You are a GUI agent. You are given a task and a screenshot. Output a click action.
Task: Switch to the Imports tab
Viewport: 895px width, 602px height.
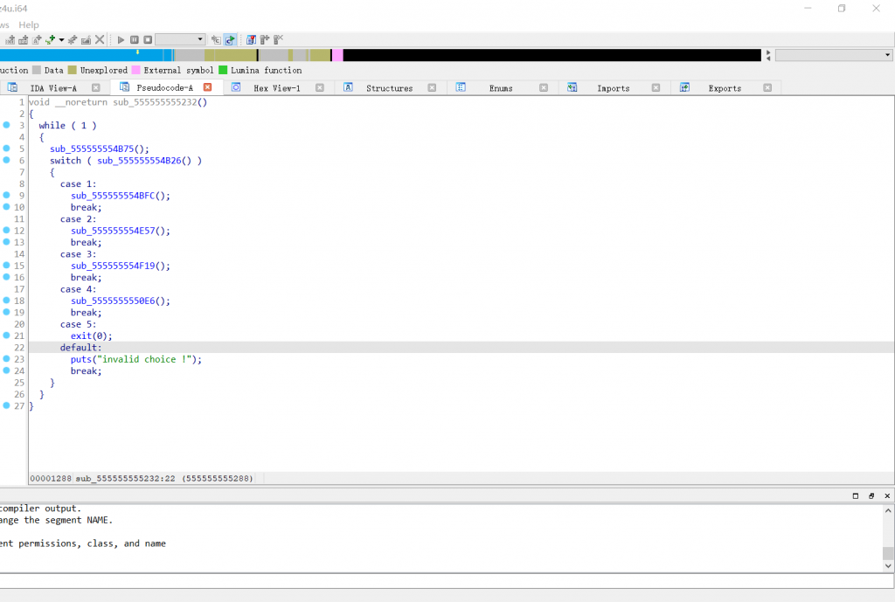[x=613, y=88]
